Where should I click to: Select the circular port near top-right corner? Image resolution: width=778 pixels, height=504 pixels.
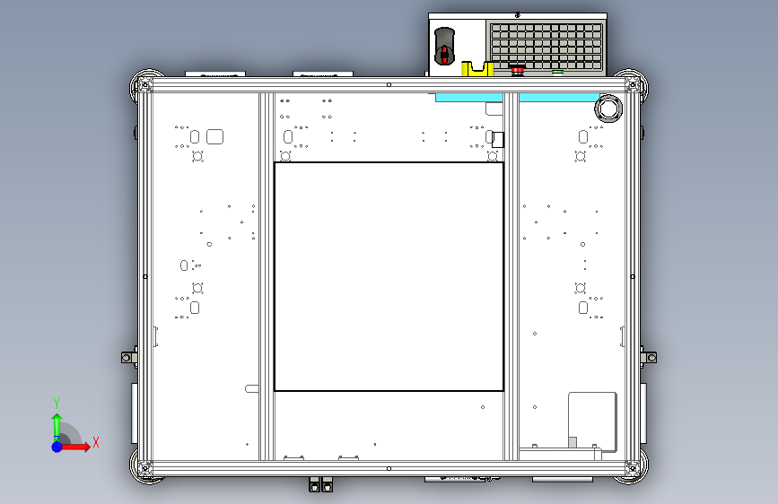pos(608,109)
